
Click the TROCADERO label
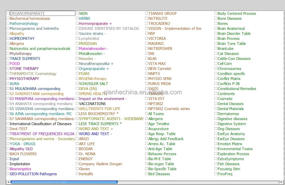159,23
